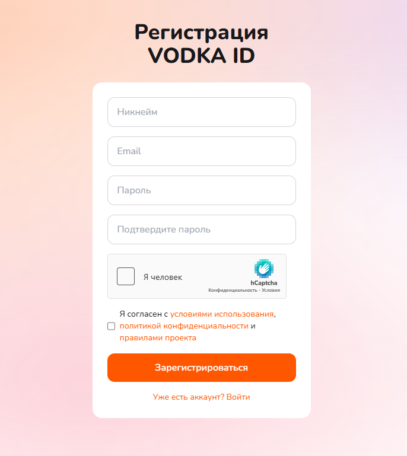Open the 'правилами проекта' link
The height and width of the screenshot is (456, 407).
[158, 338]
